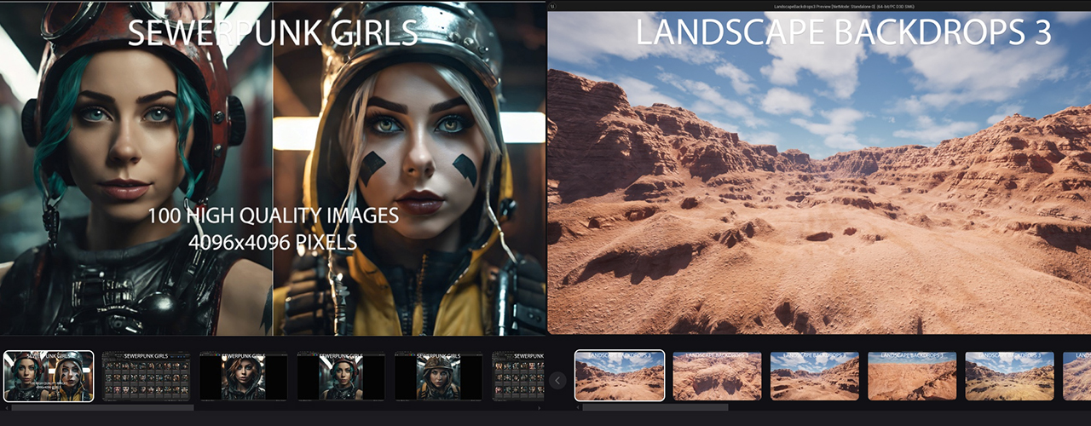This screenshot has height=426, width=1091.
Task: Select fifth Landscape Backdrops thumbnail
Action: 1009,376
